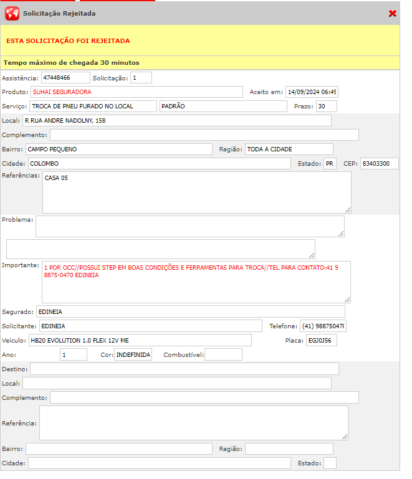412x479 pixels.
Task: Click the Problema text area
Action: click(x=190, y=226)
